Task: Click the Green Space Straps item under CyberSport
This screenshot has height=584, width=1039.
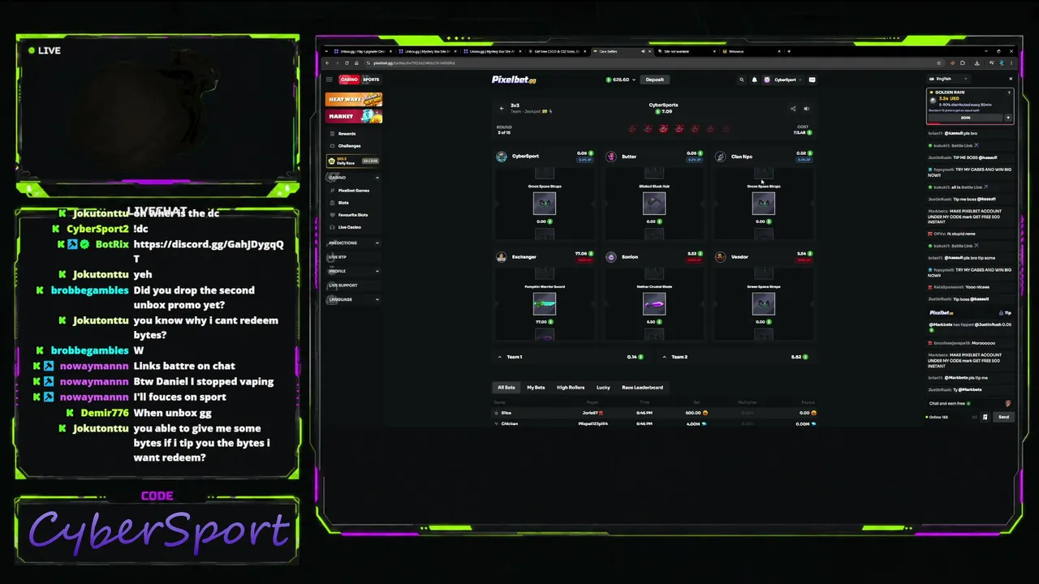Action: [545, 203]
